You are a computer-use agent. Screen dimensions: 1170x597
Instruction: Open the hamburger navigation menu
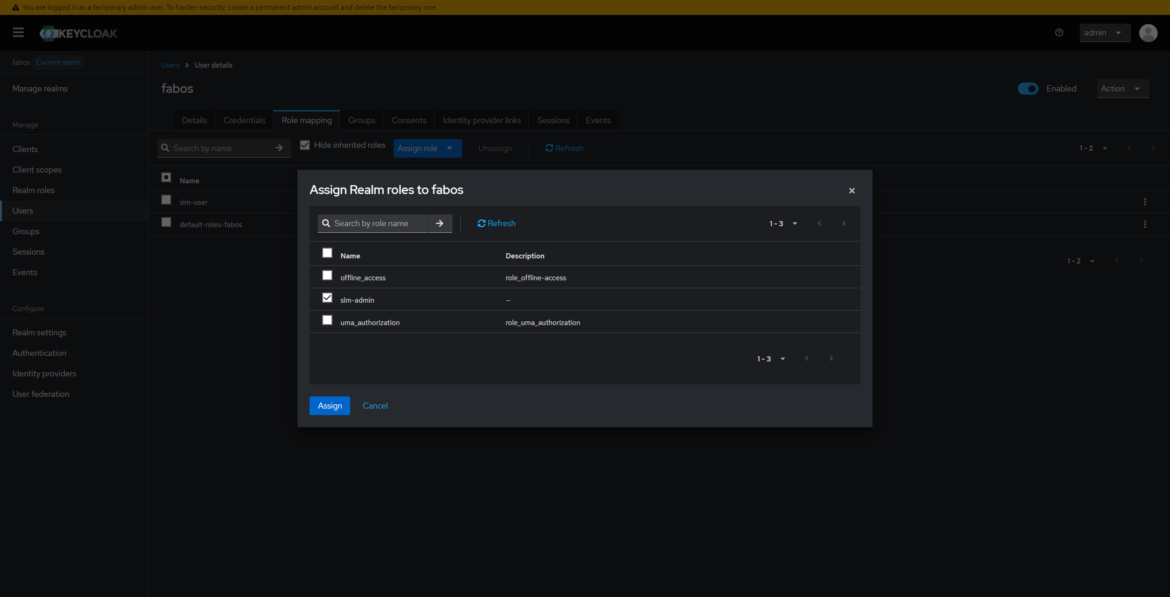18,33
